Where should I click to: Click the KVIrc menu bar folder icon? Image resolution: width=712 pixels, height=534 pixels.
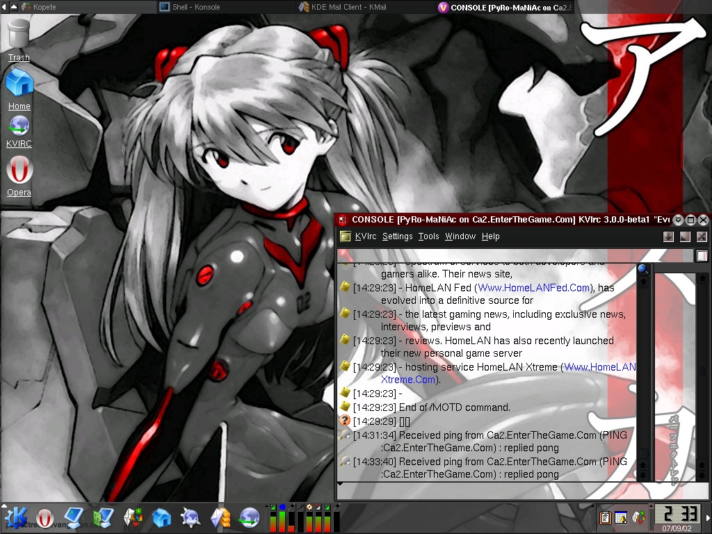[x=345, y=236]
